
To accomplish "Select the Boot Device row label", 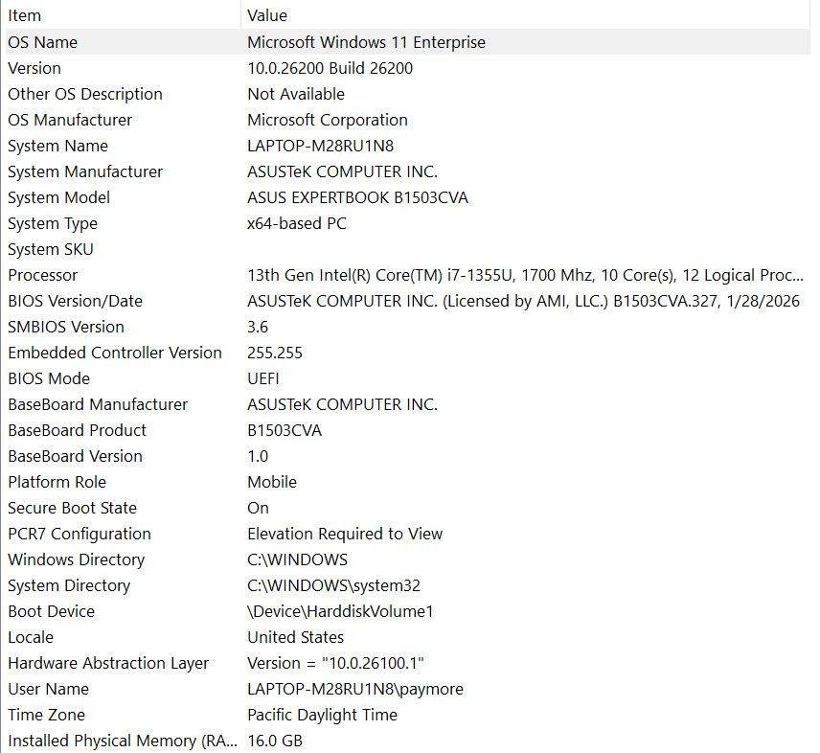I will [x=52, y=611].
